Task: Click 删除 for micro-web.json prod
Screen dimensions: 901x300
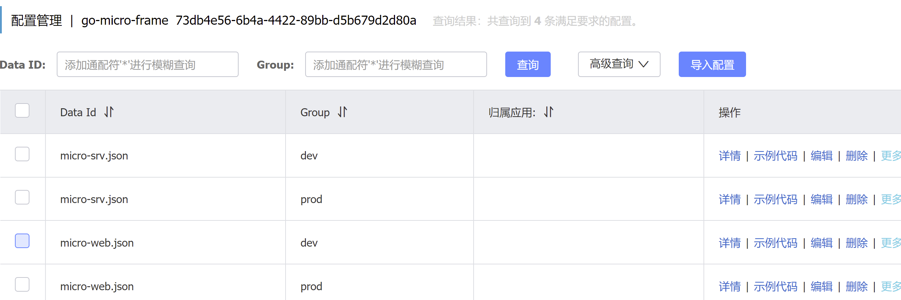Action: pyautogui.click(x=857, y=287)
